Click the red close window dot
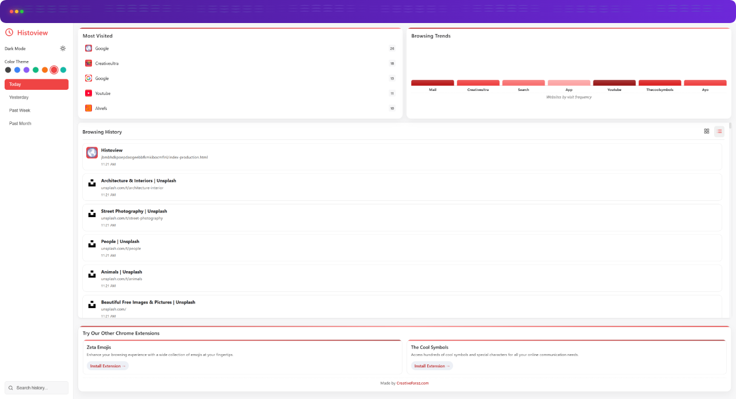Viewport: 736px width, 399px height. coord(13,12)
